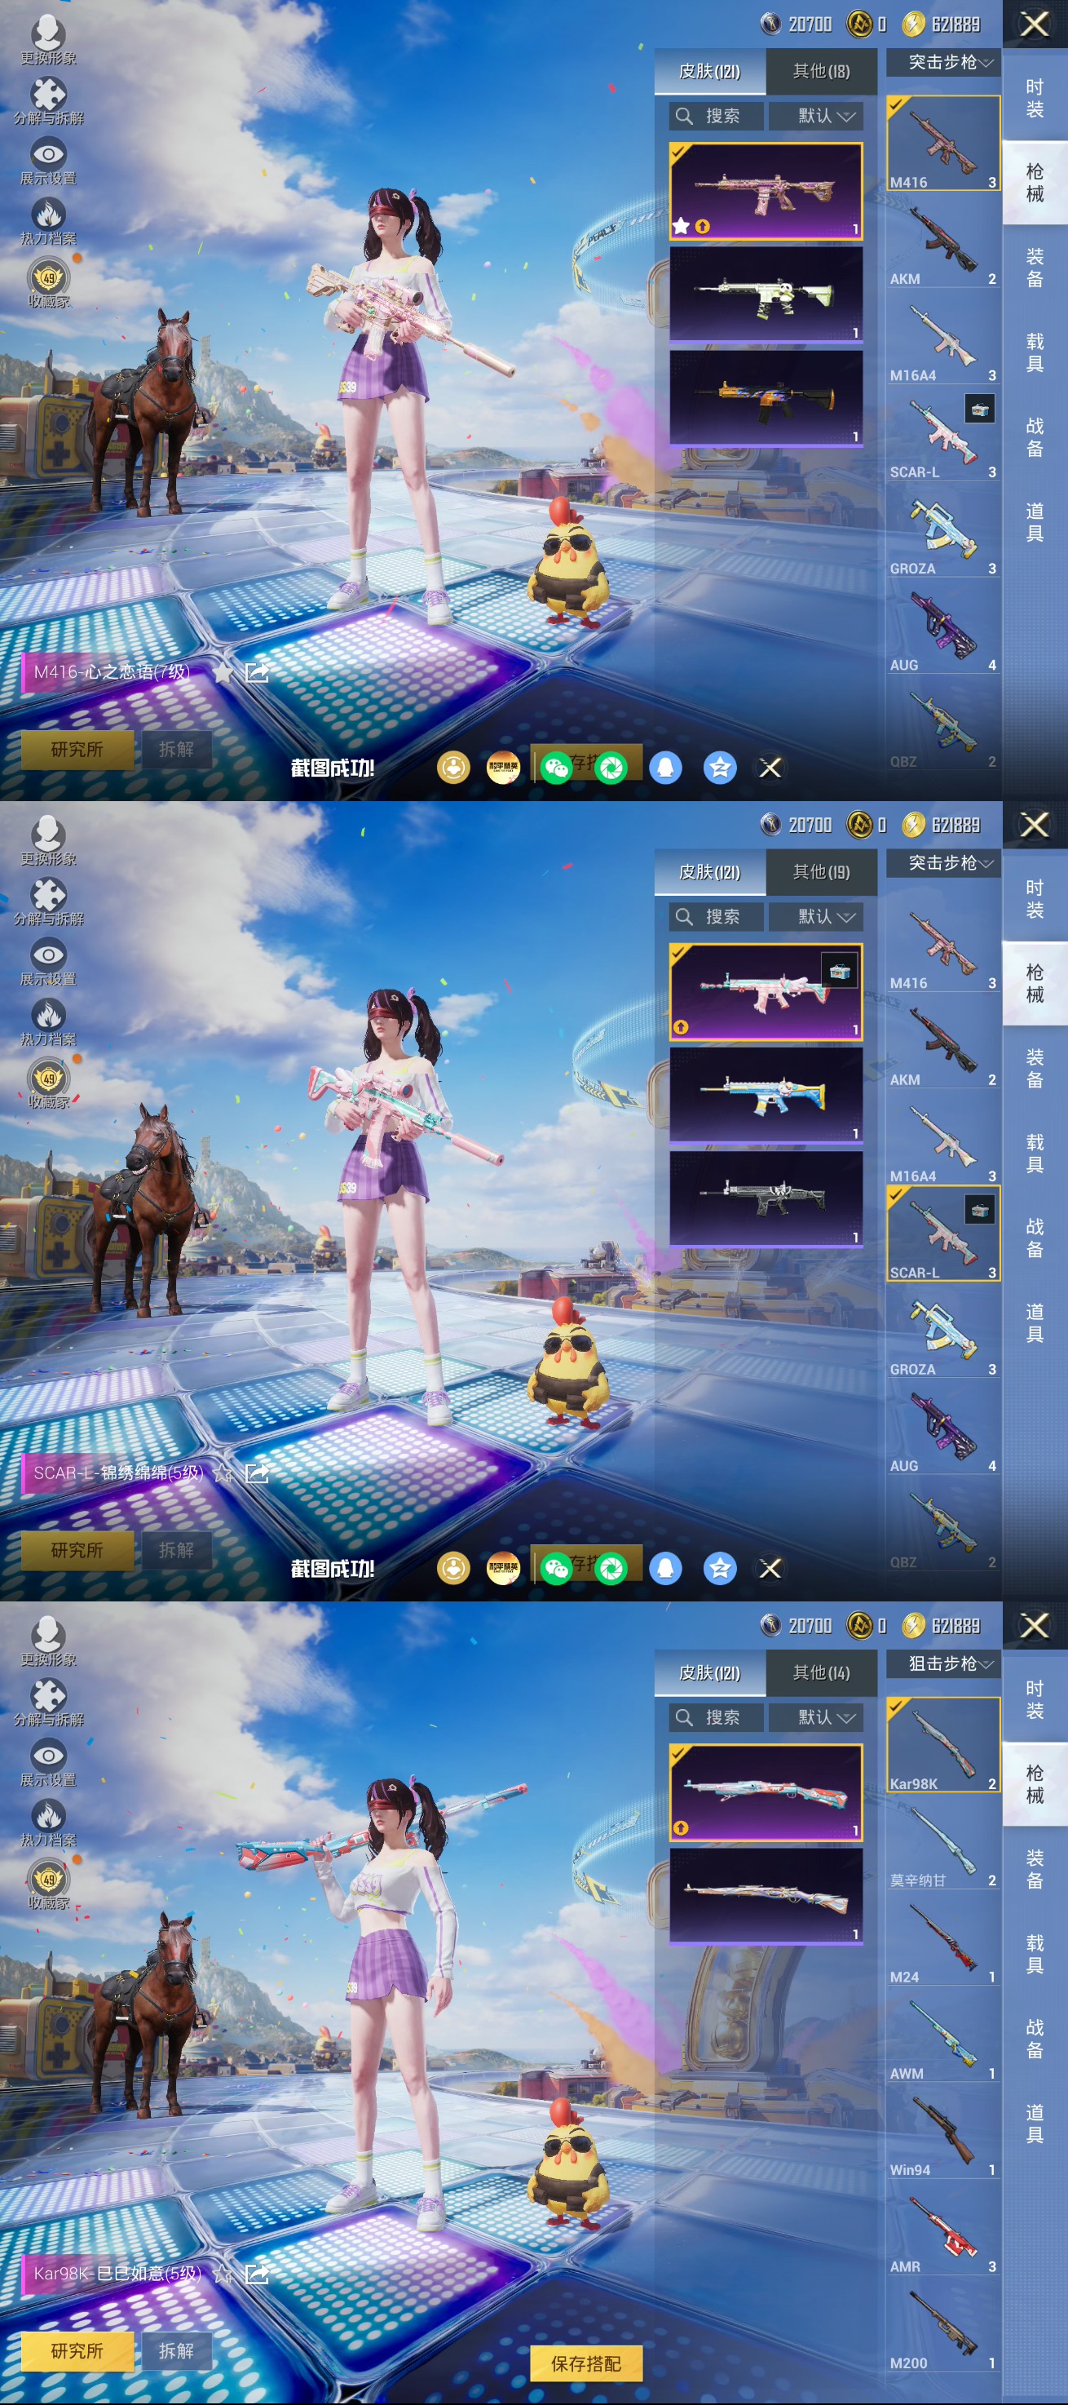
Task: Open 研究所 on the SCAR-L 锦绣绵绵 screen
Action: click(x=77, y=1551)
